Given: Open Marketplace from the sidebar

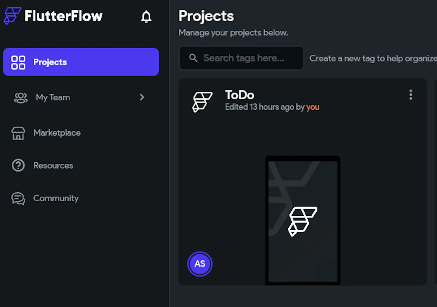Looking at the screenshot, I should click(x=57, y=133).
